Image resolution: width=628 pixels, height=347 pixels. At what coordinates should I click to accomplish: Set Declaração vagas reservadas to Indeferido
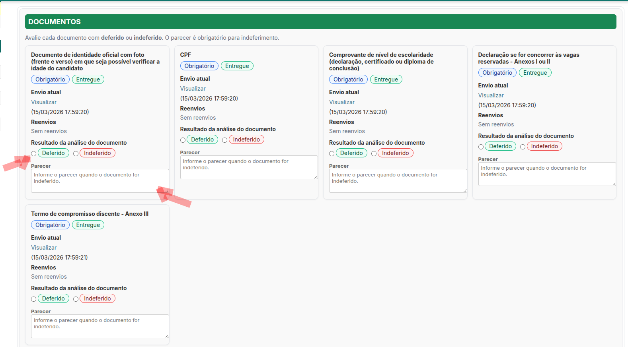pos(523,147)
